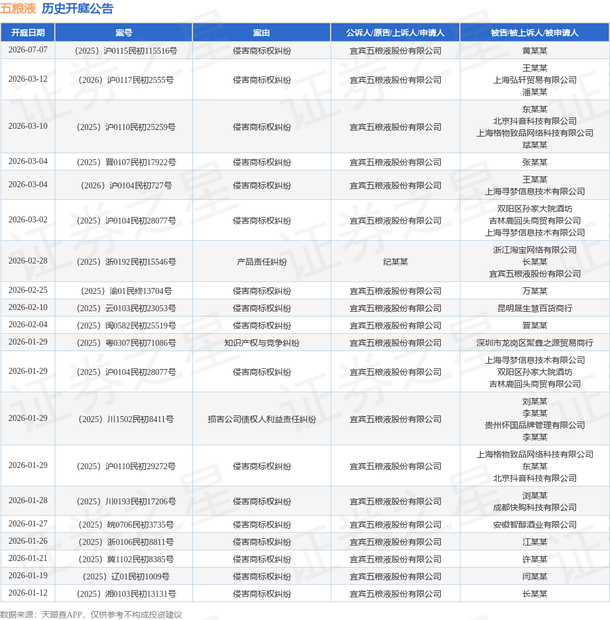
Task: Click defendant 贵州怀国品牌管理有限公司
Action: [x=534, y=425]
